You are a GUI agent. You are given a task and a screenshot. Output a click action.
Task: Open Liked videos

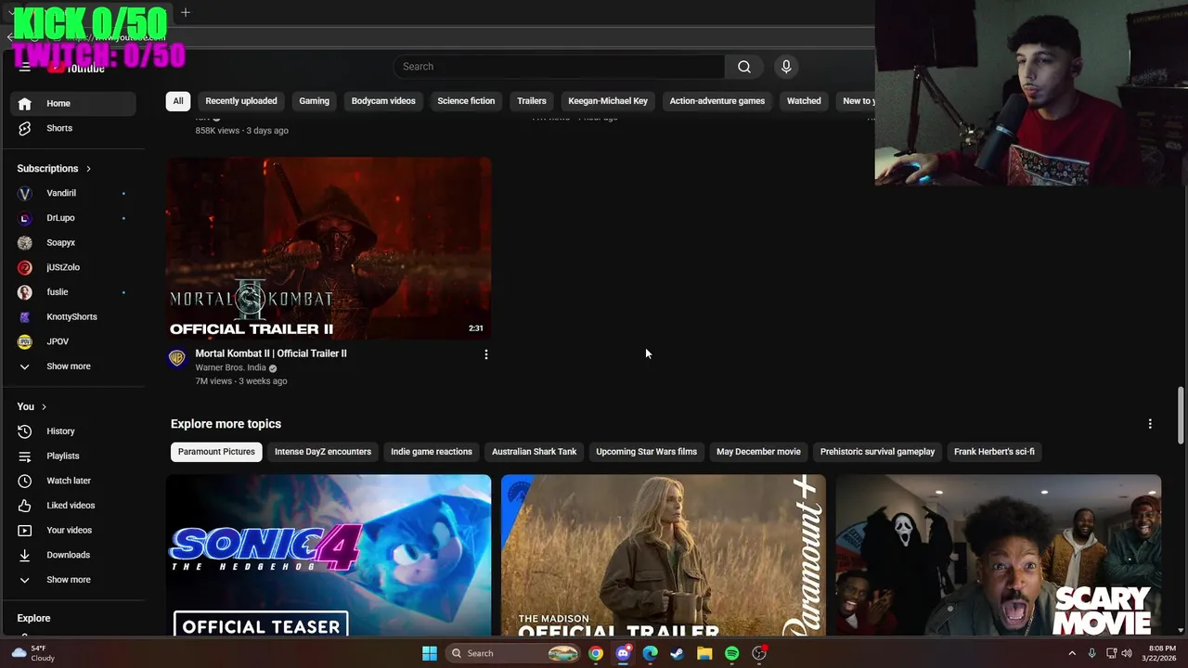72,506
